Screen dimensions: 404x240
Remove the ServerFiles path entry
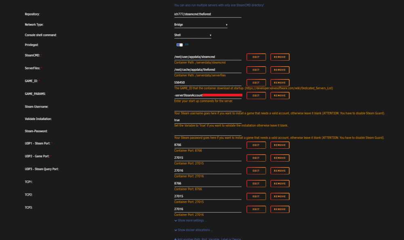click(280, 70)
